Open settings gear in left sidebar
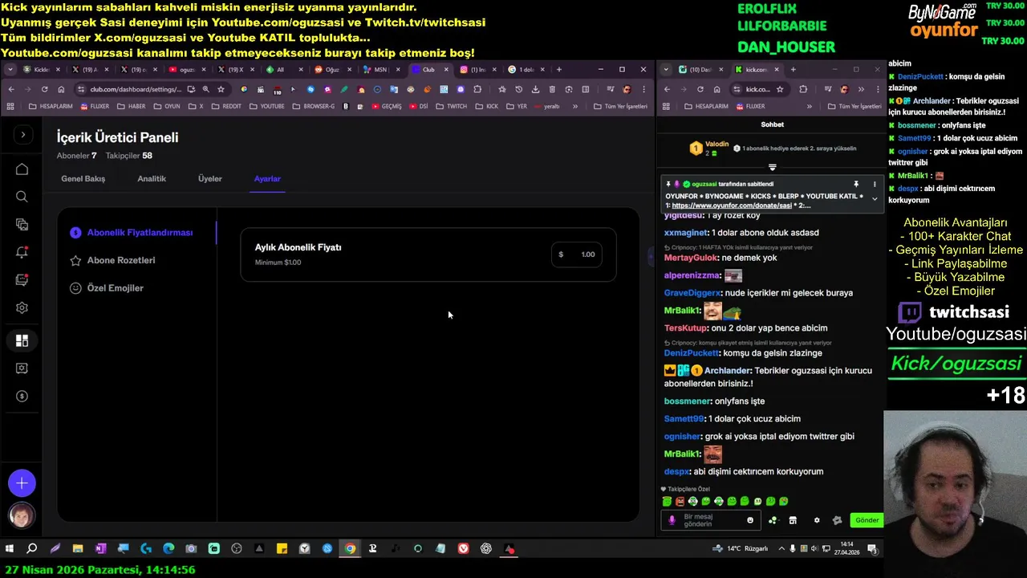 coord(22,307)
